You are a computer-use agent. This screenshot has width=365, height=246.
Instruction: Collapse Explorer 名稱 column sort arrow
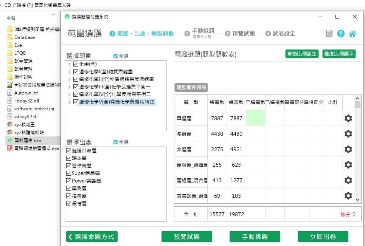click(54, 14)
